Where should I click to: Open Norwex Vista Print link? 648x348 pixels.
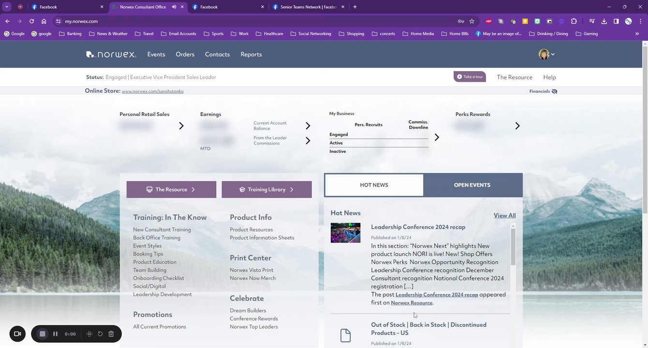tap(251, 270)
